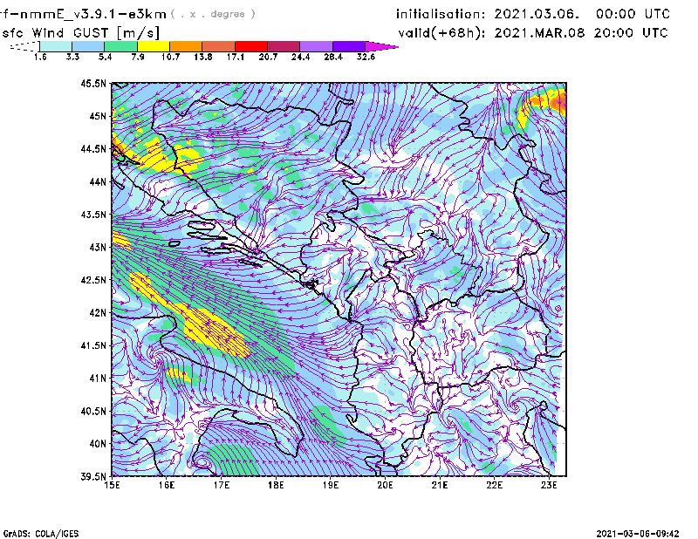Click the light cyan 1.6–3.3 legend swatch
The width and height of the screenshot is (698, 539).
56,46
